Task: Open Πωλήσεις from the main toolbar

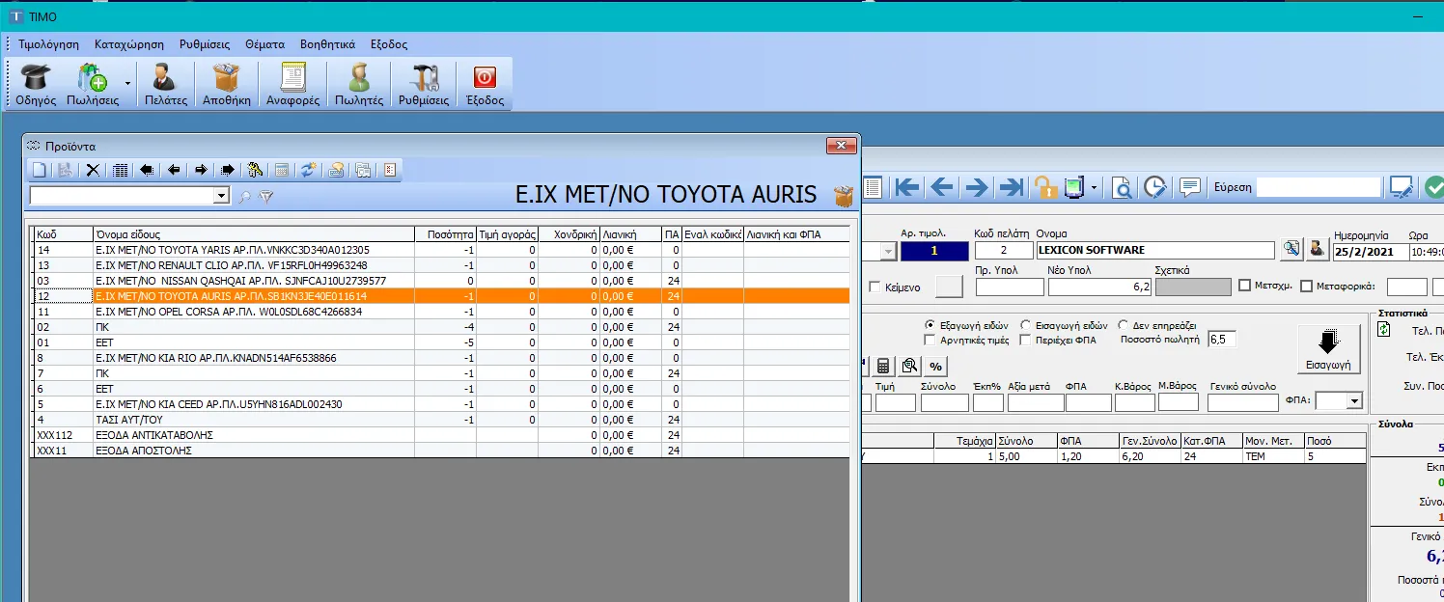Action: 93,84
